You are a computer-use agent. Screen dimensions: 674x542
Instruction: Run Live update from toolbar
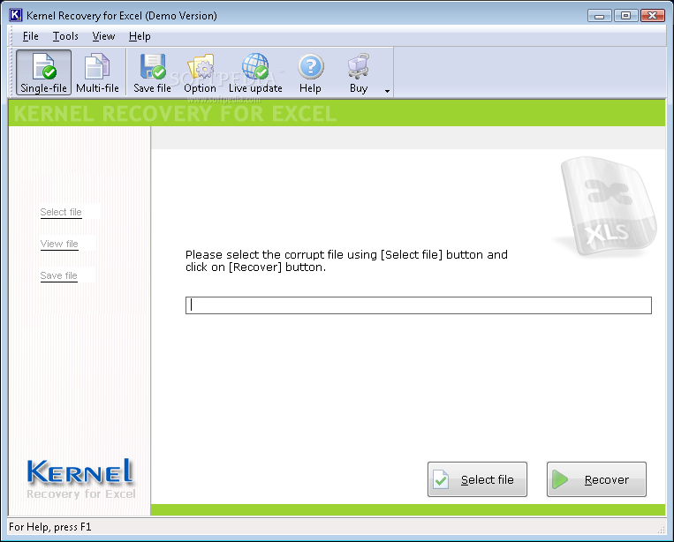(255, 72)
